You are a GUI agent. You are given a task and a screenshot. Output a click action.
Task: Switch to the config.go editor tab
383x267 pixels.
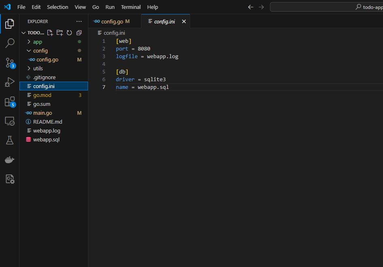[x=115, y=21]
